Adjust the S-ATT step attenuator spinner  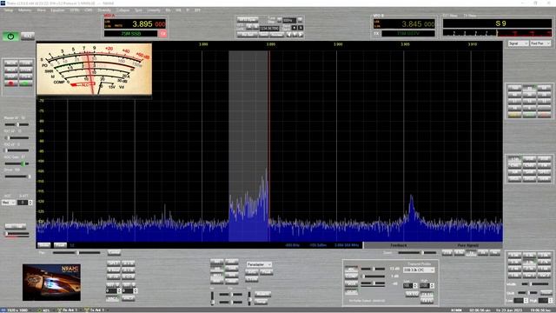25,203
